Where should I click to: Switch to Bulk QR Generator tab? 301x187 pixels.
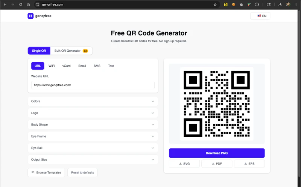click(x=71, y=51)
